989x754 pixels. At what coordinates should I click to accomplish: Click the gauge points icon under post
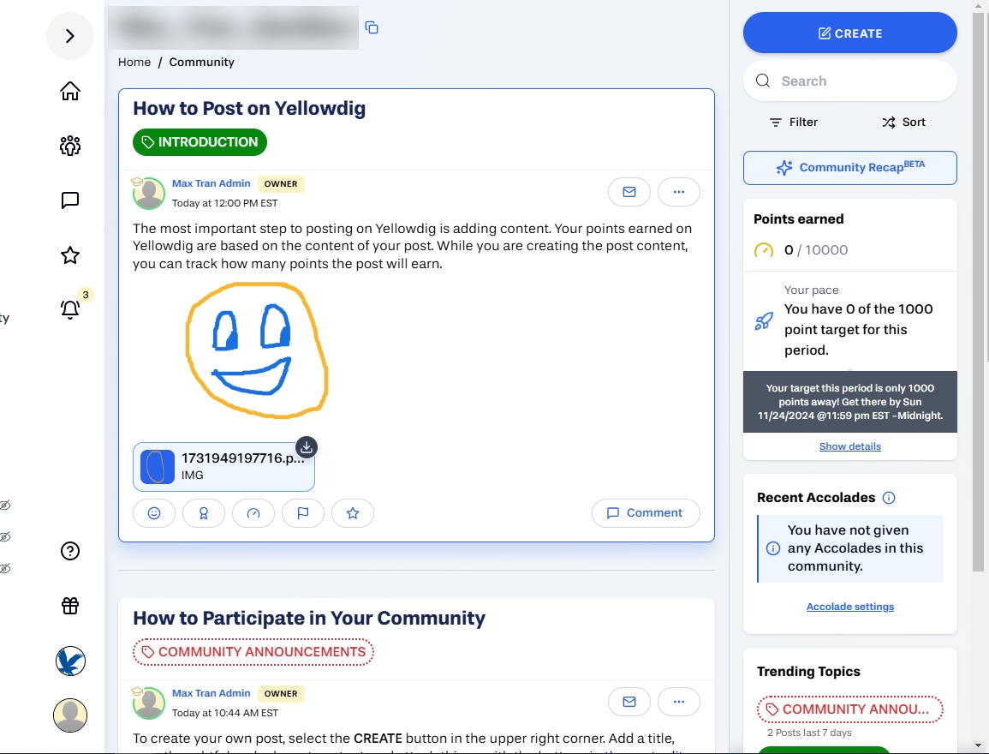(x=253, y=513)
